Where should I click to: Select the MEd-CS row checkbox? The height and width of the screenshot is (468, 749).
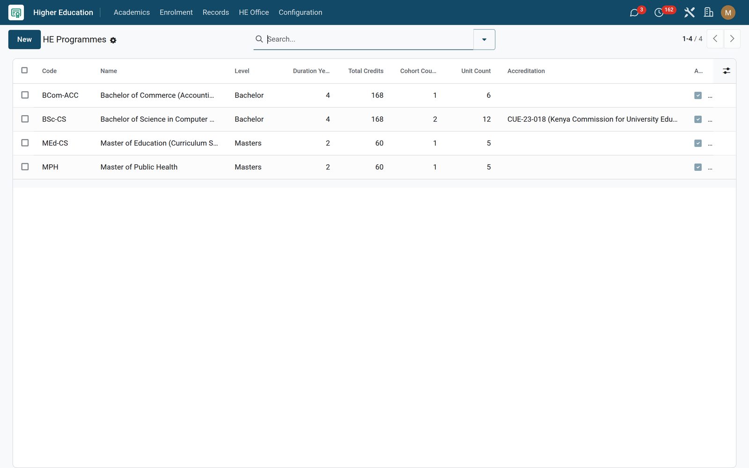(25, 143)
